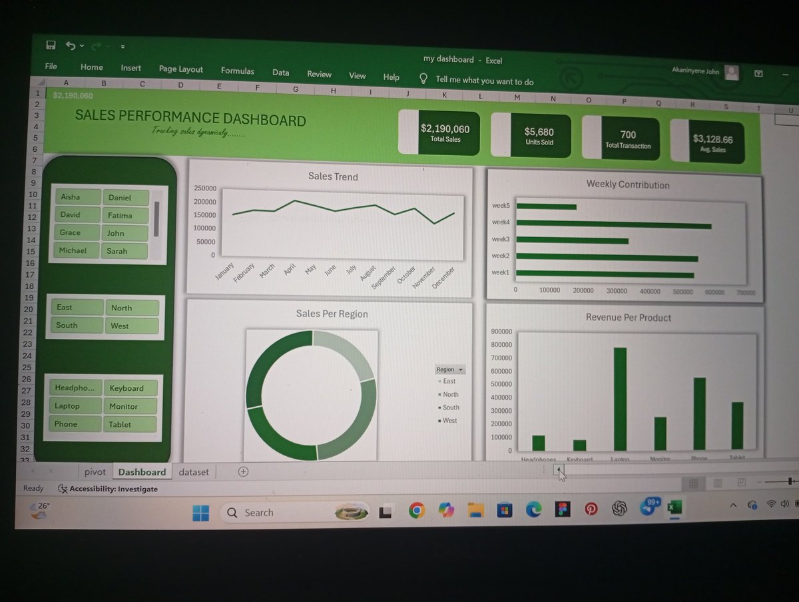Filter by Monitor product slicer

(x=130, y=407)
